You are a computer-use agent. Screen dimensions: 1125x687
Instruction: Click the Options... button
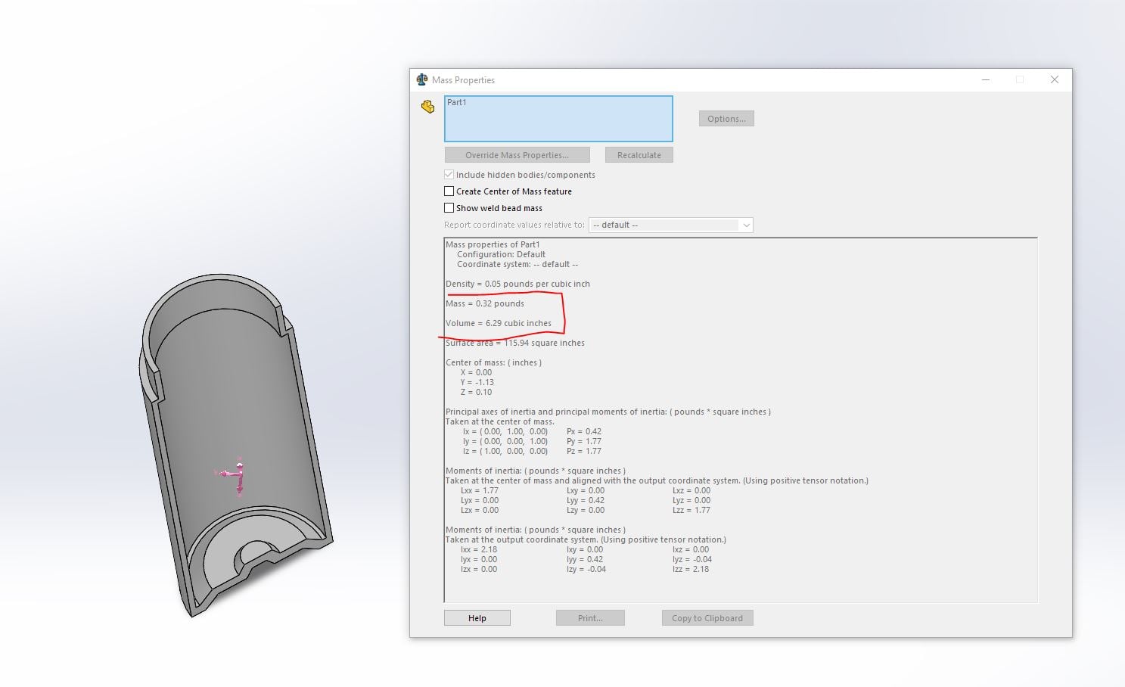pos(726,119)
